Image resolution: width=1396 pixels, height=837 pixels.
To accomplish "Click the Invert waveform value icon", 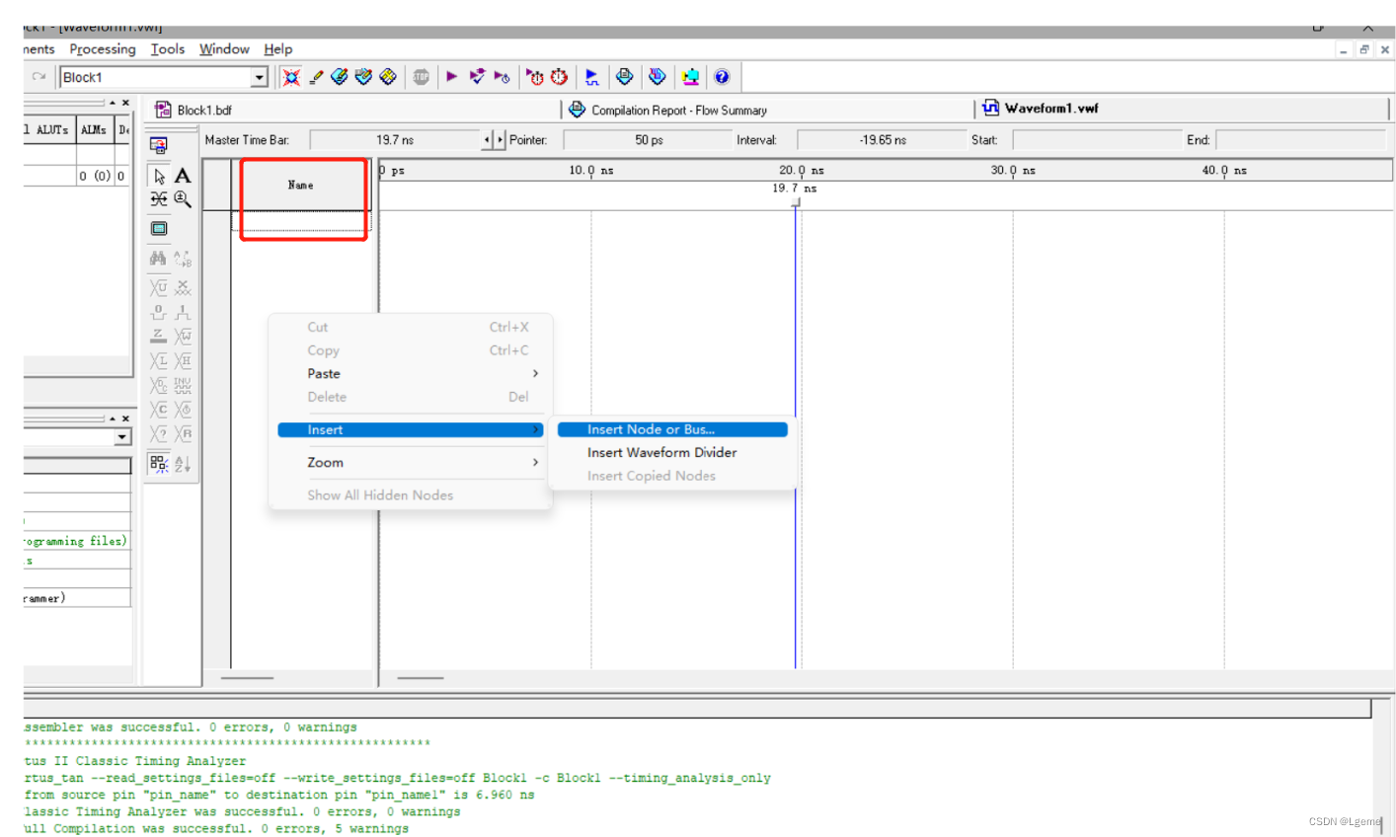I will pyautogui.click(x=185, y=385).
